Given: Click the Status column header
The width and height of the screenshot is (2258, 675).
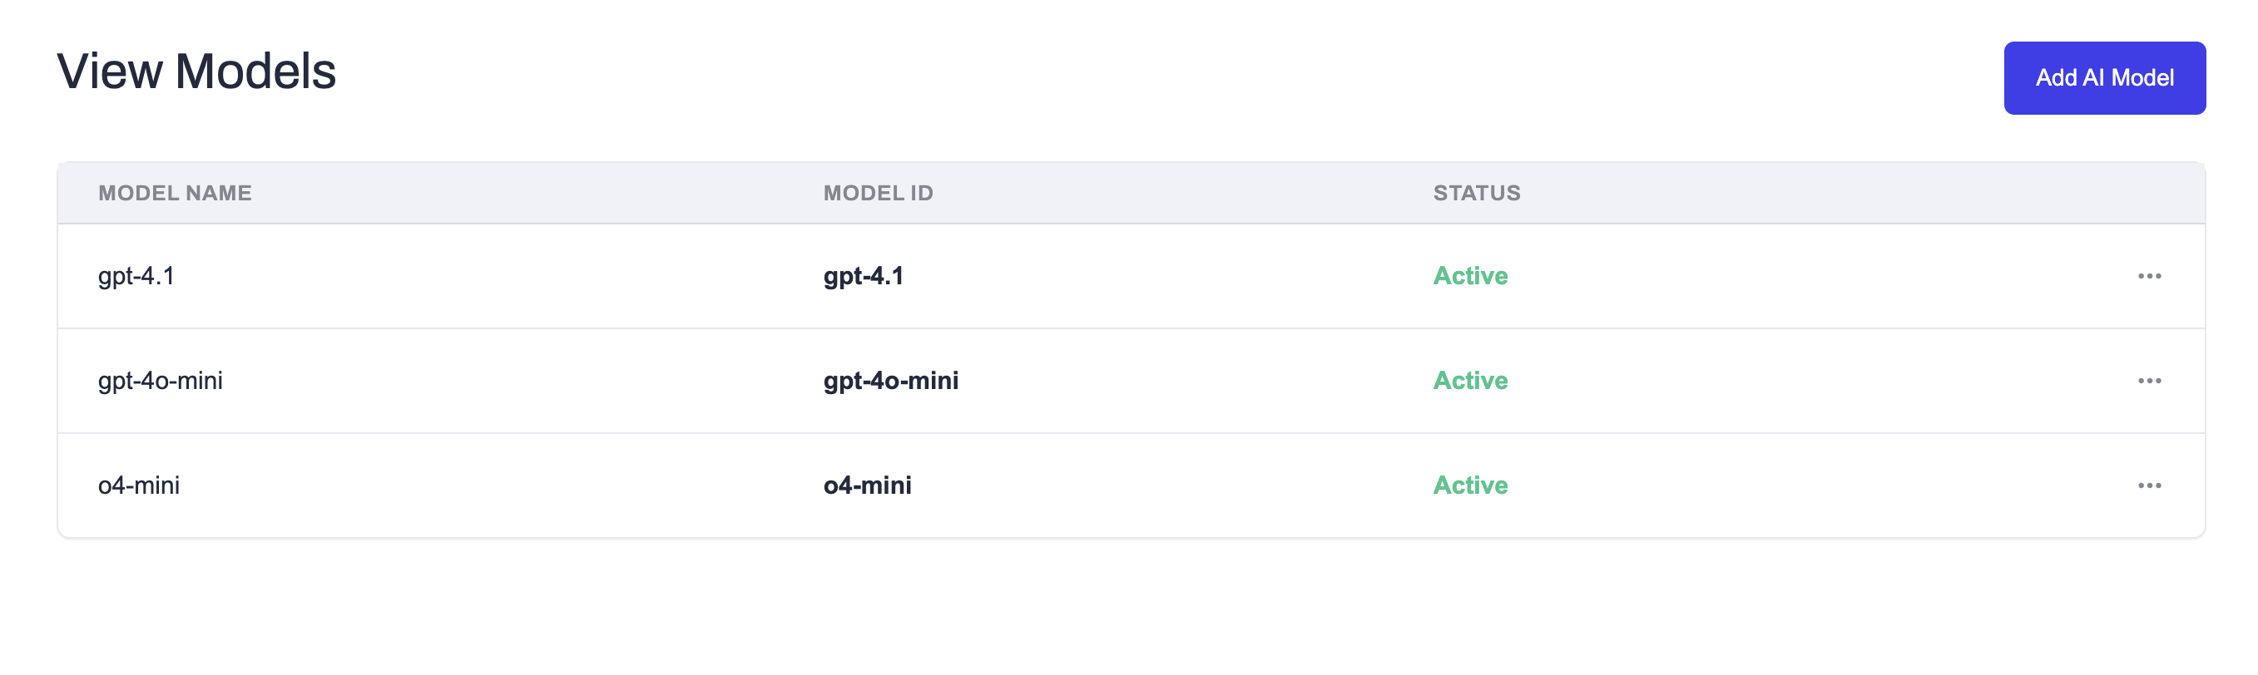Looking at the screenshot, I should pos(1476,193).
